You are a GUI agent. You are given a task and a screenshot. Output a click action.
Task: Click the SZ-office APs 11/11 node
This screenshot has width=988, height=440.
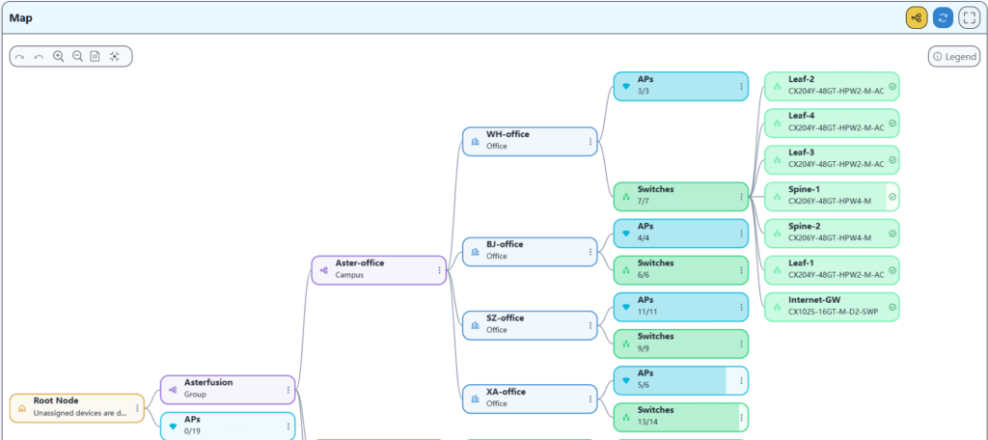[x=675, y=307]
